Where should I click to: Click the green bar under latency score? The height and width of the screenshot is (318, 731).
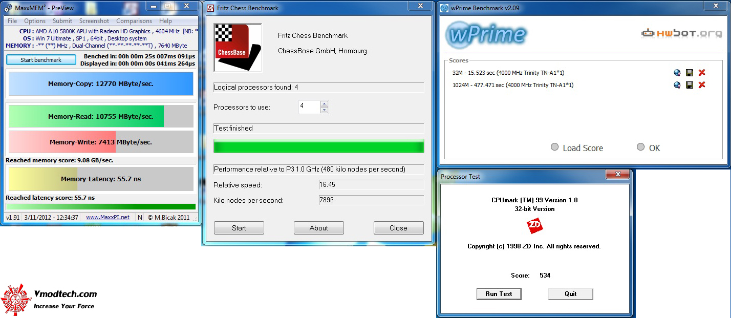101,206
